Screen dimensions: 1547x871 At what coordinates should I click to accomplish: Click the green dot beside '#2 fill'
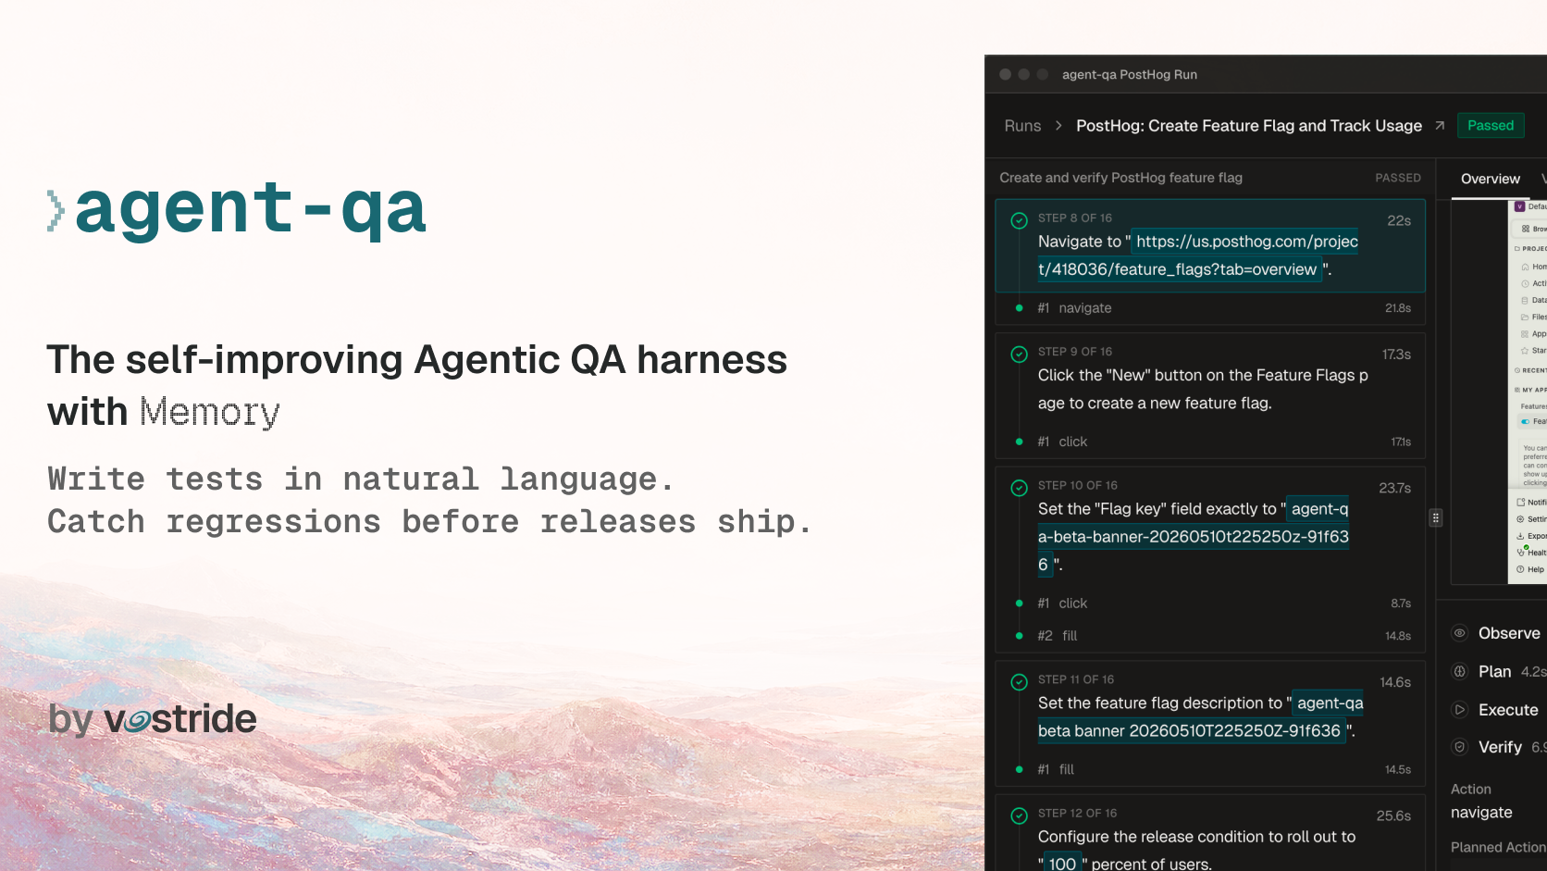pyautogui.click(x=1019, y=636)
